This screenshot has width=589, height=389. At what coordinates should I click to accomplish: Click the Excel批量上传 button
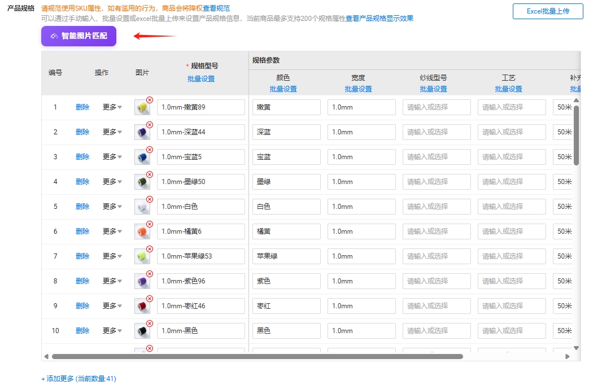[547, 11]
